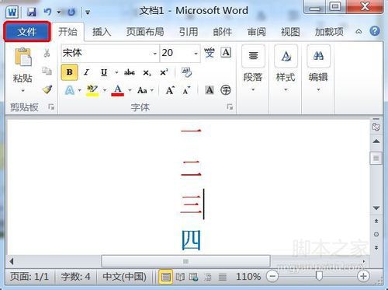Open Customize Quick Access Toolbar menu
The width and height of the screenshot is (388, 290).
88,12
